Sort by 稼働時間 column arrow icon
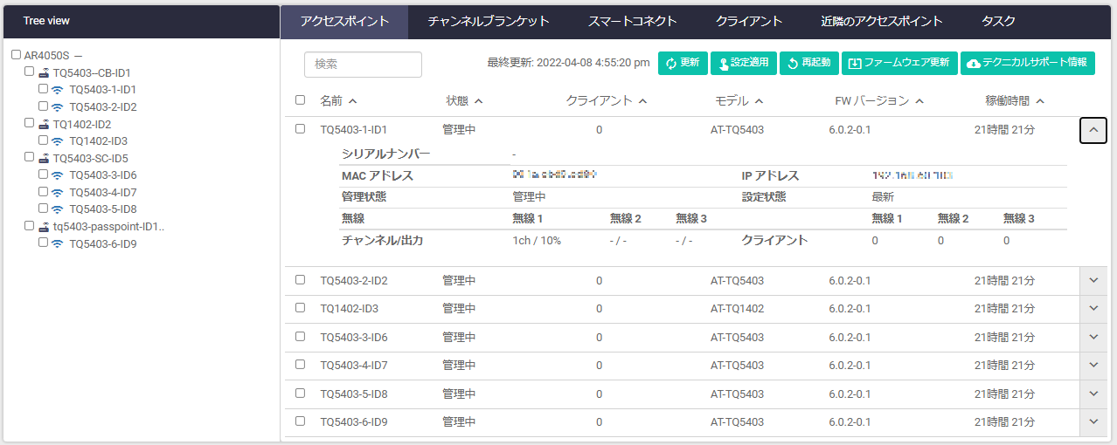 pyautogui.click(x=1040, y=101)
